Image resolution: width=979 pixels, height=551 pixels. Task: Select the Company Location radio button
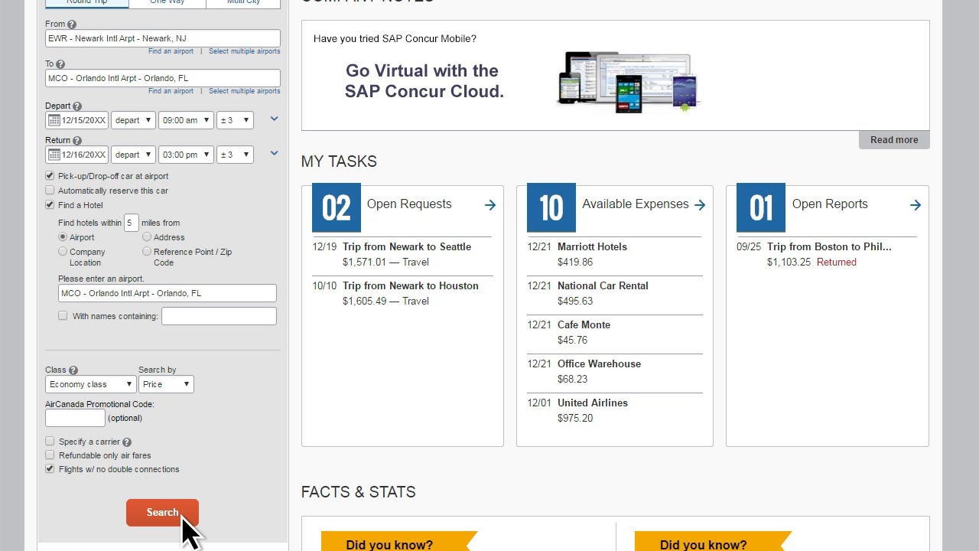point(63,251)
